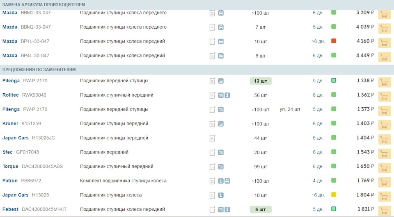Add a note to Japan Cars H13025JC
The height and width of the screenshot is (217, 394).
(x=212, y=138)
